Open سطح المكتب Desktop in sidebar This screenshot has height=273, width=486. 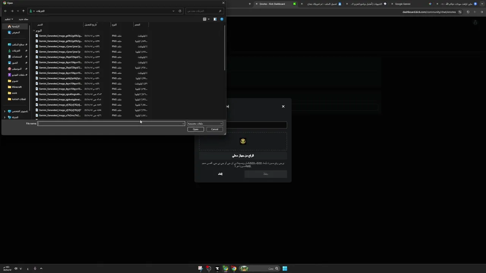(16, 44)
